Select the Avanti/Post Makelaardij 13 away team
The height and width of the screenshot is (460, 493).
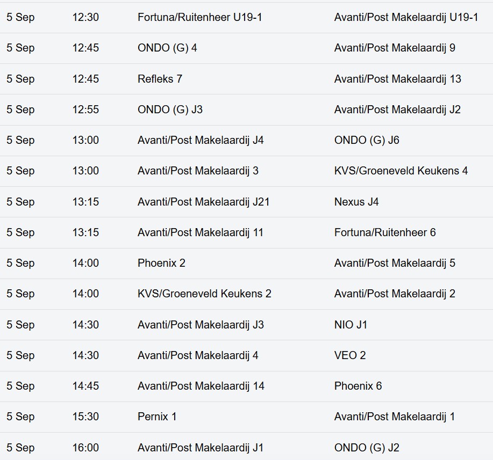tap(398, 79)
